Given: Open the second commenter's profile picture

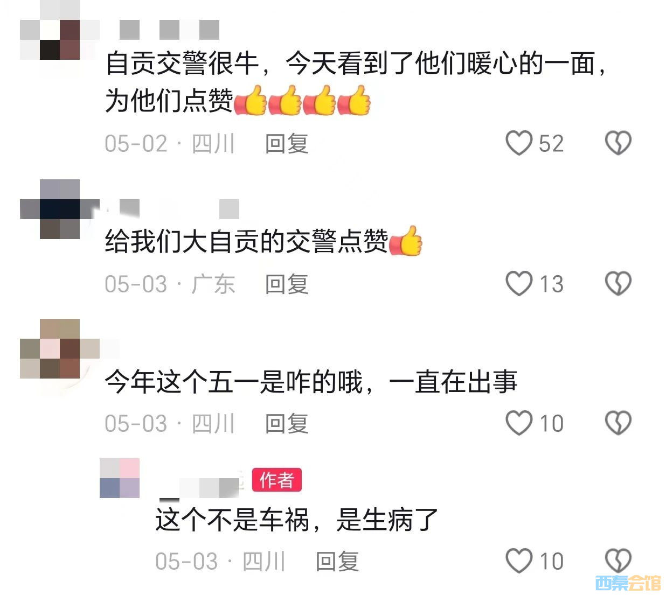Looking at the screenshot, I should pyautogui.click(x=60, y=209).
